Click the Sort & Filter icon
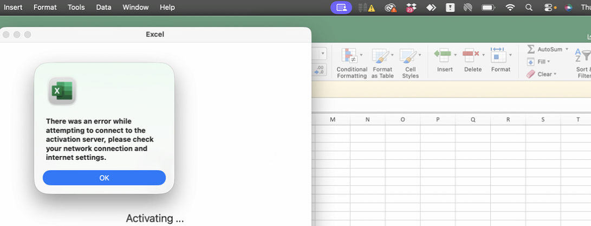 [x=583, y=55]
